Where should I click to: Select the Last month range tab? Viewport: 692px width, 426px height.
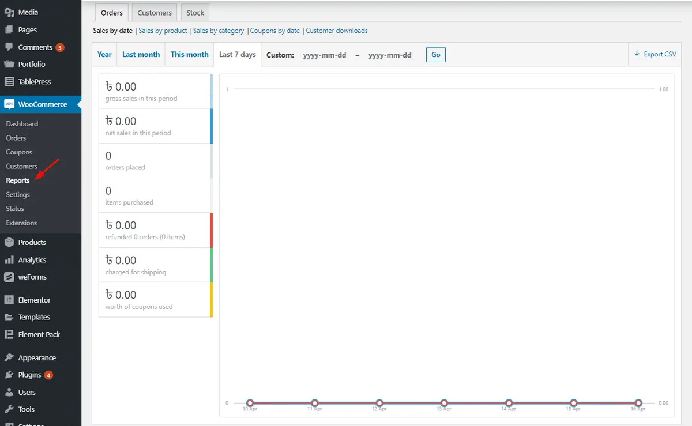(x=141, y=55)
